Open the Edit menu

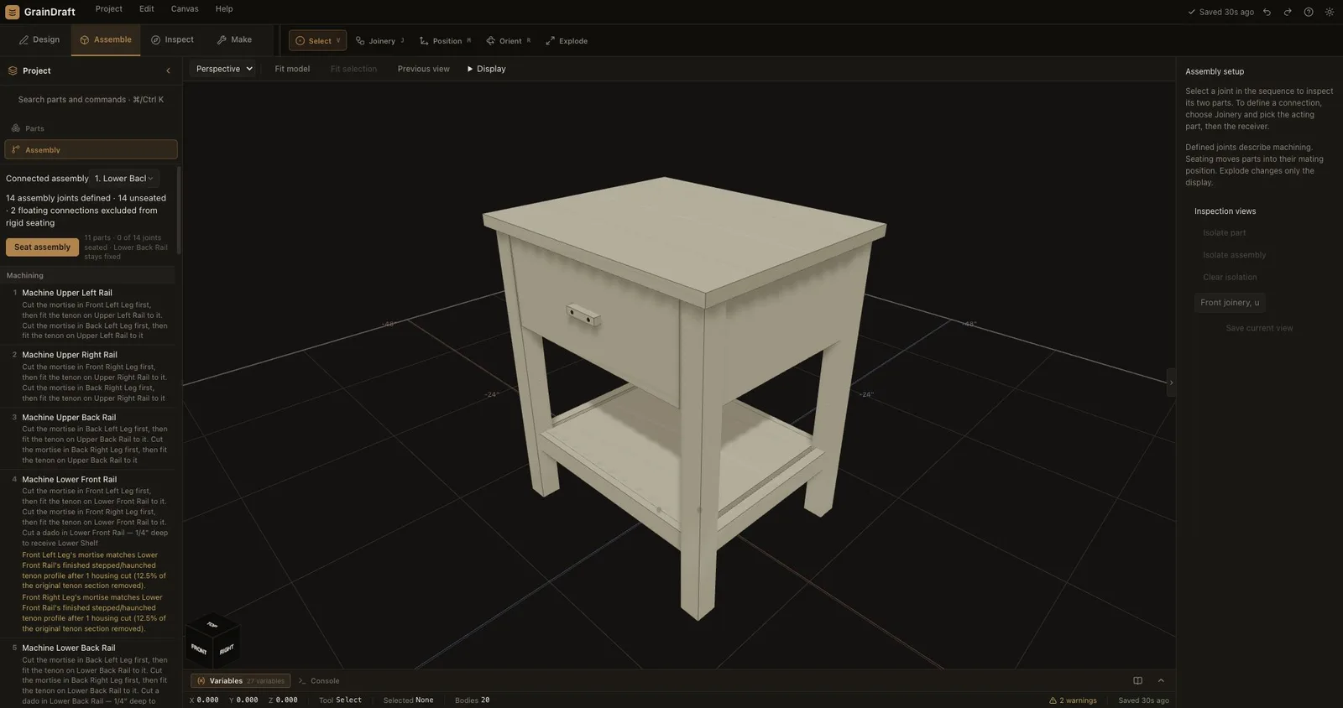click(x=147, y=8)
